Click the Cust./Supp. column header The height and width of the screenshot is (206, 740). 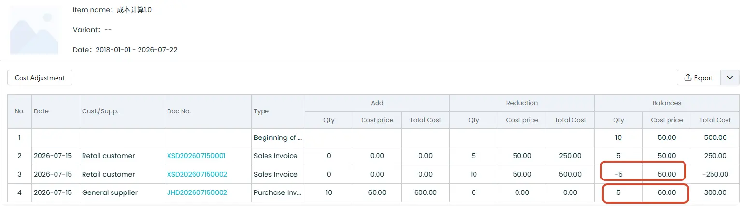coord(122,111)
